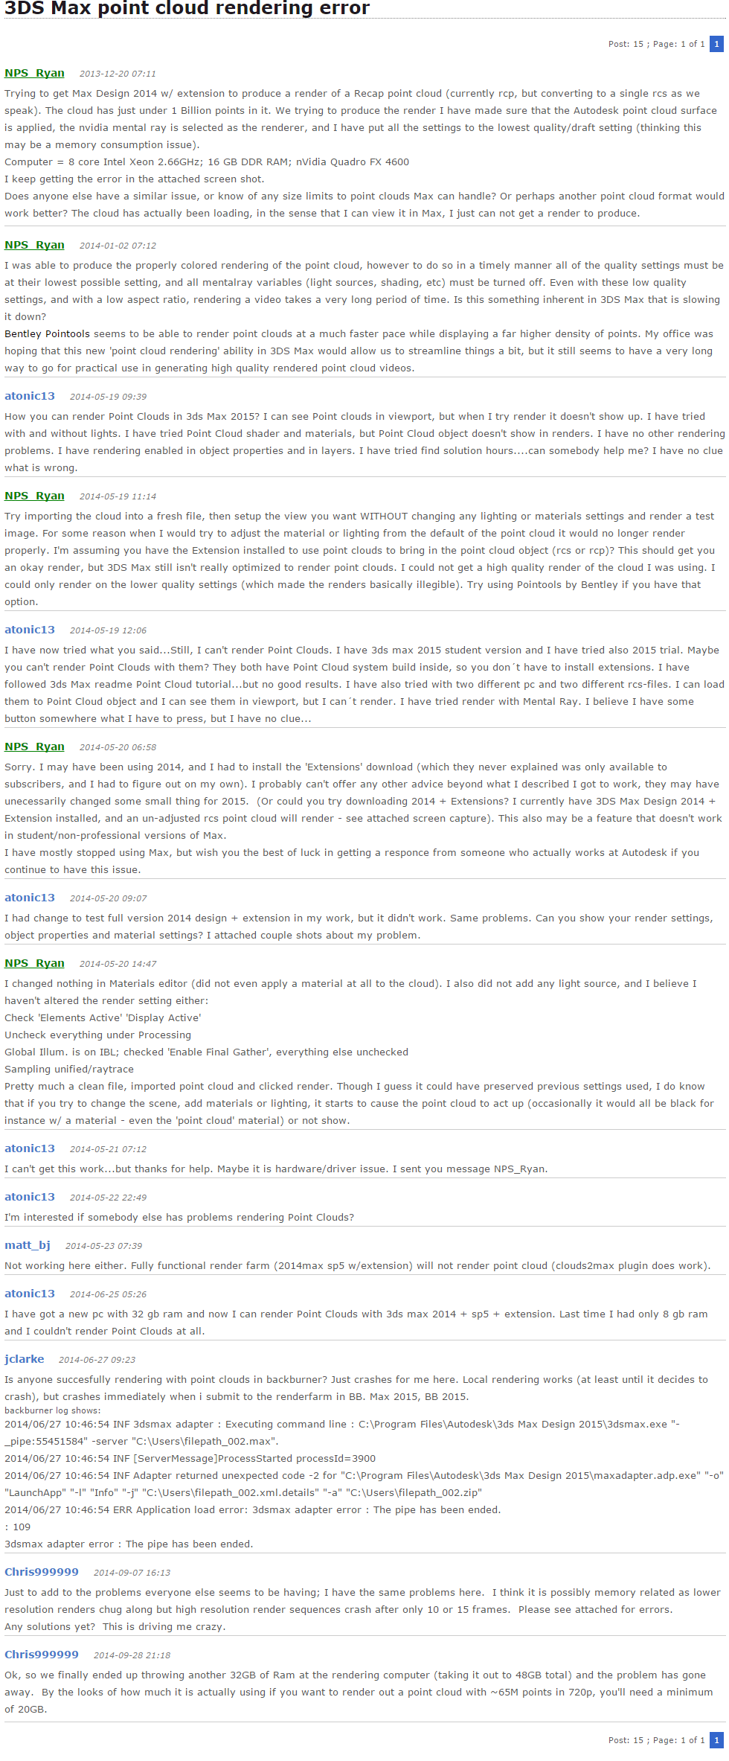Screen dimensions: 729x1761
Task: Click Chris999999 username on 2014-09-07 post
Action: tap(42, 1572)
